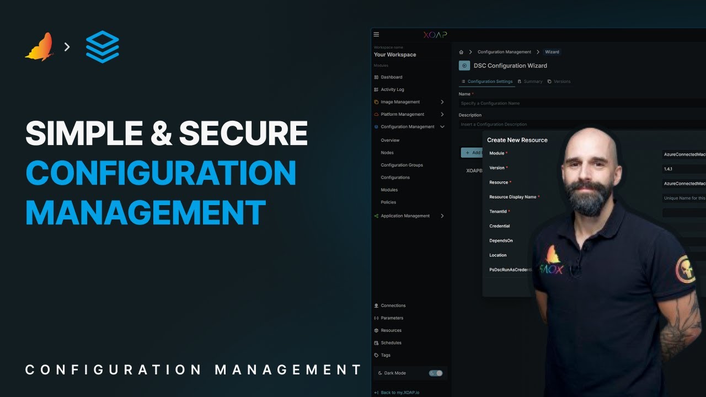Expand the Platform Management section
This screenshot has width=706, height=397.
pos(442,114)
